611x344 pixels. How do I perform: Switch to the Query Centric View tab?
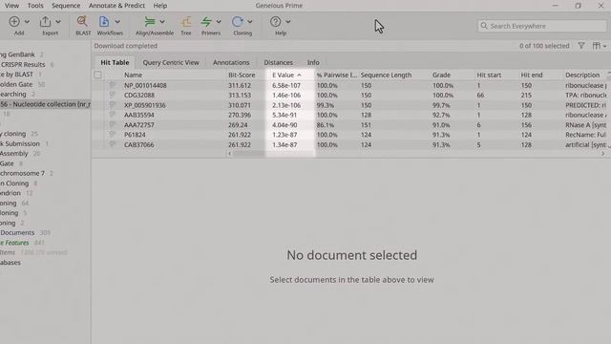coord(171,62)
